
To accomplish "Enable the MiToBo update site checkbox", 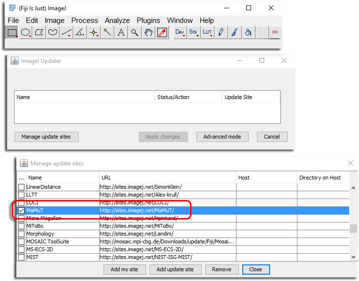I will tap(21, 226).
